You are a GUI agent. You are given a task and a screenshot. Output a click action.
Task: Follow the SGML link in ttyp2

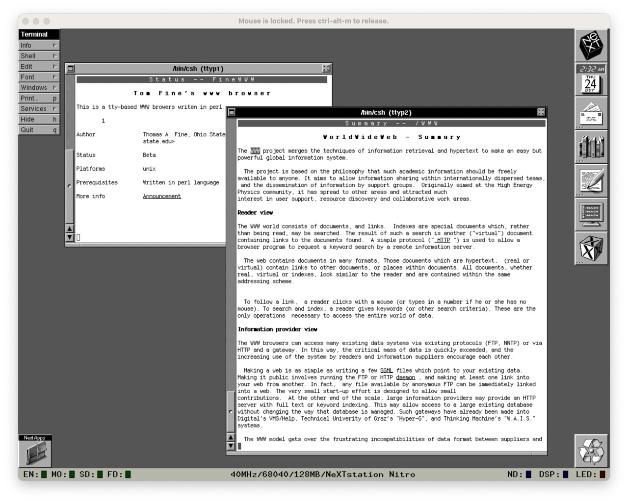[x=387, y=371]
